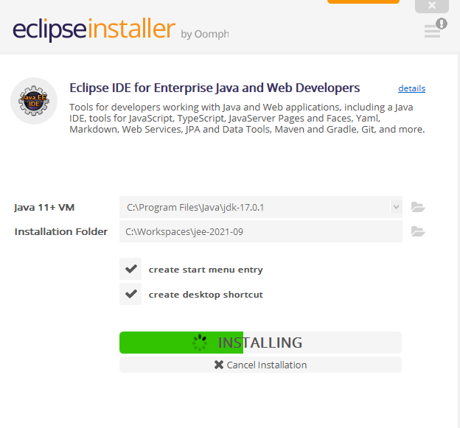Viewport: 460px width, 428px height.
Task: Click the orange button at top edge
Action: (363, 1)
